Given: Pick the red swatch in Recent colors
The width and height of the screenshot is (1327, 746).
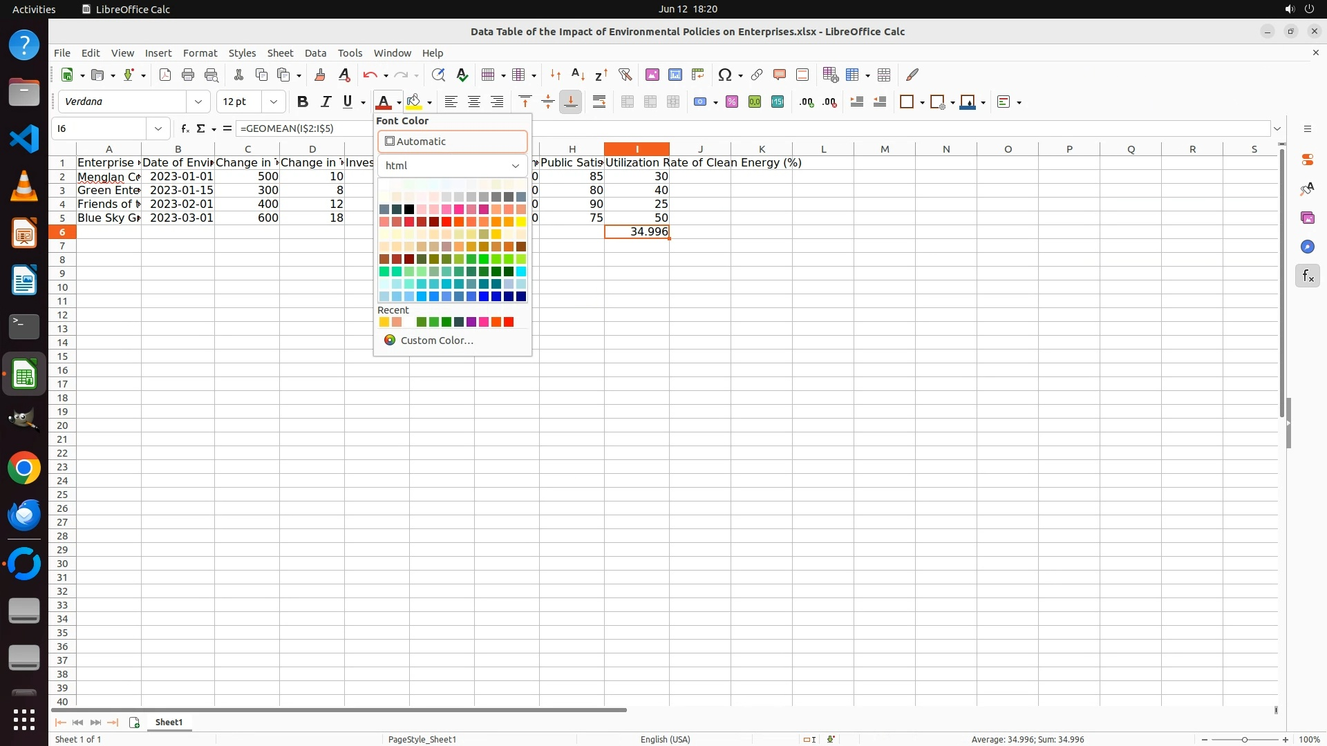Looking at the screenshot, I should 509,322.
